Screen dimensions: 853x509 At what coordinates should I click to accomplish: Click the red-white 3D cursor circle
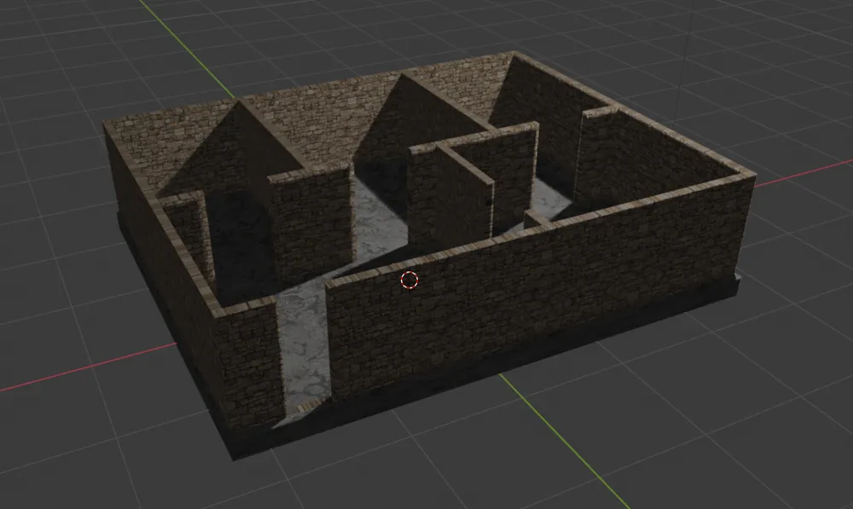point(409,280)
